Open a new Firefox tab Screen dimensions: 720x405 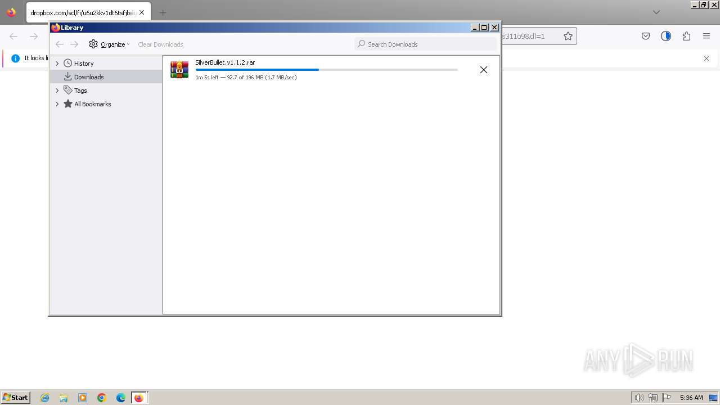point(163,12)
